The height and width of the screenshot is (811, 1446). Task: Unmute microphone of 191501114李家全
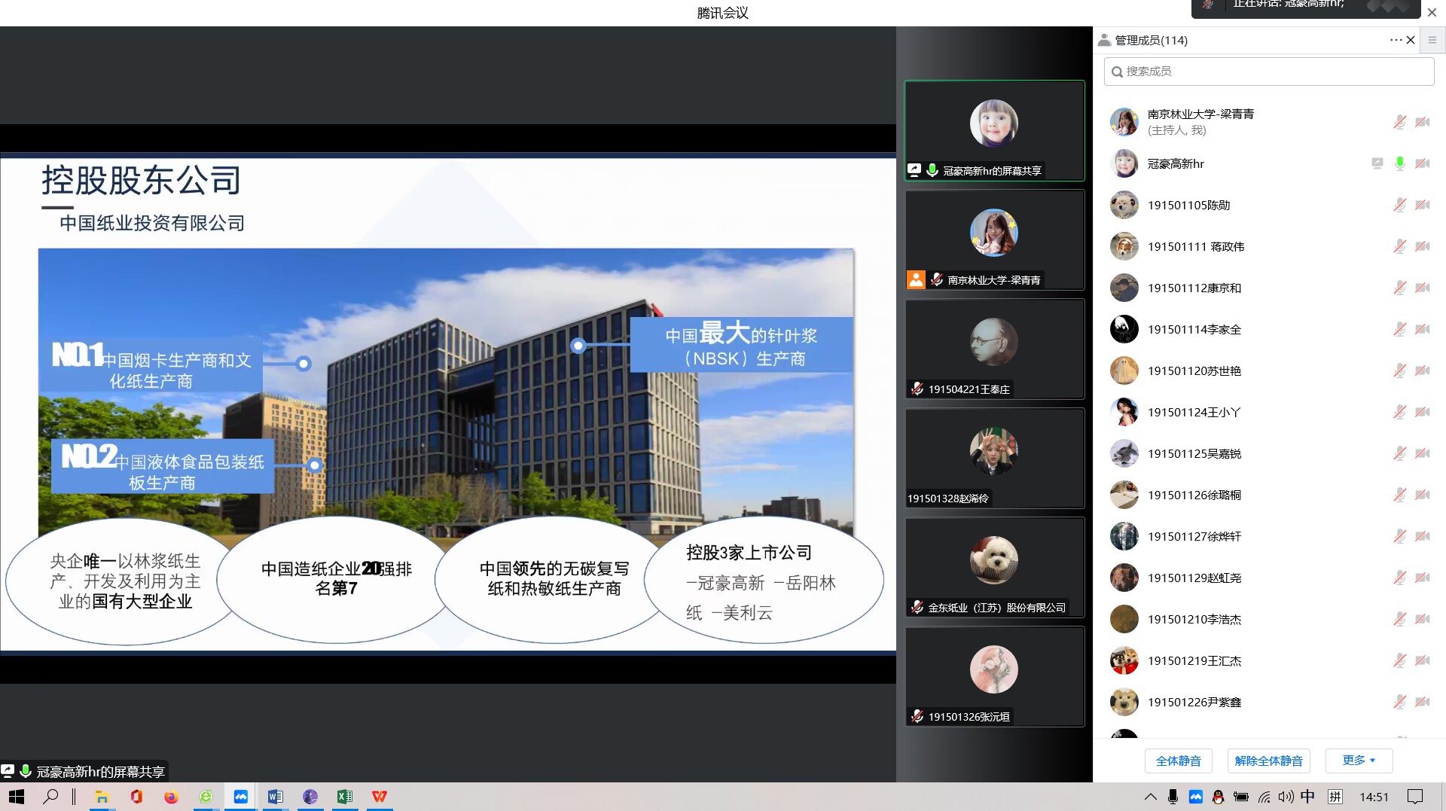[1399, 329]
